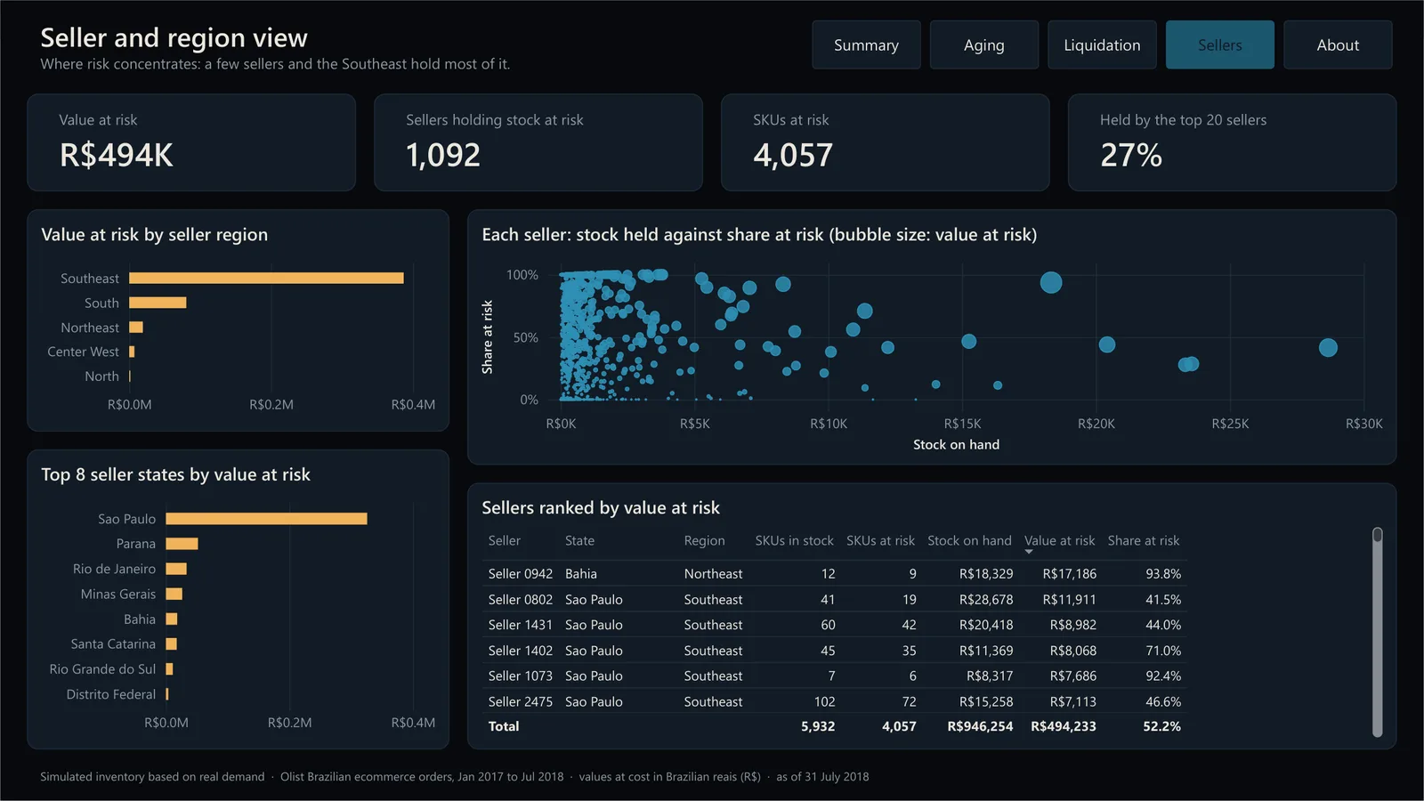This screenshot has width=1424, height=801.
Task: Sort table by Value at risk header
Action: click(x=1059, y=540)
